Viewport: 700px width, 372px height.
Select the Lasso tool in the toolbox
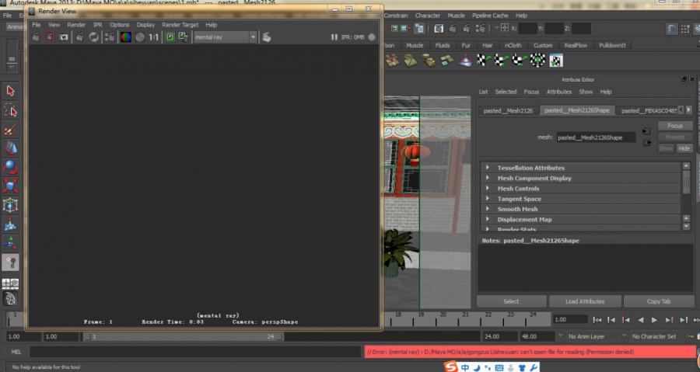pos(10,111)
